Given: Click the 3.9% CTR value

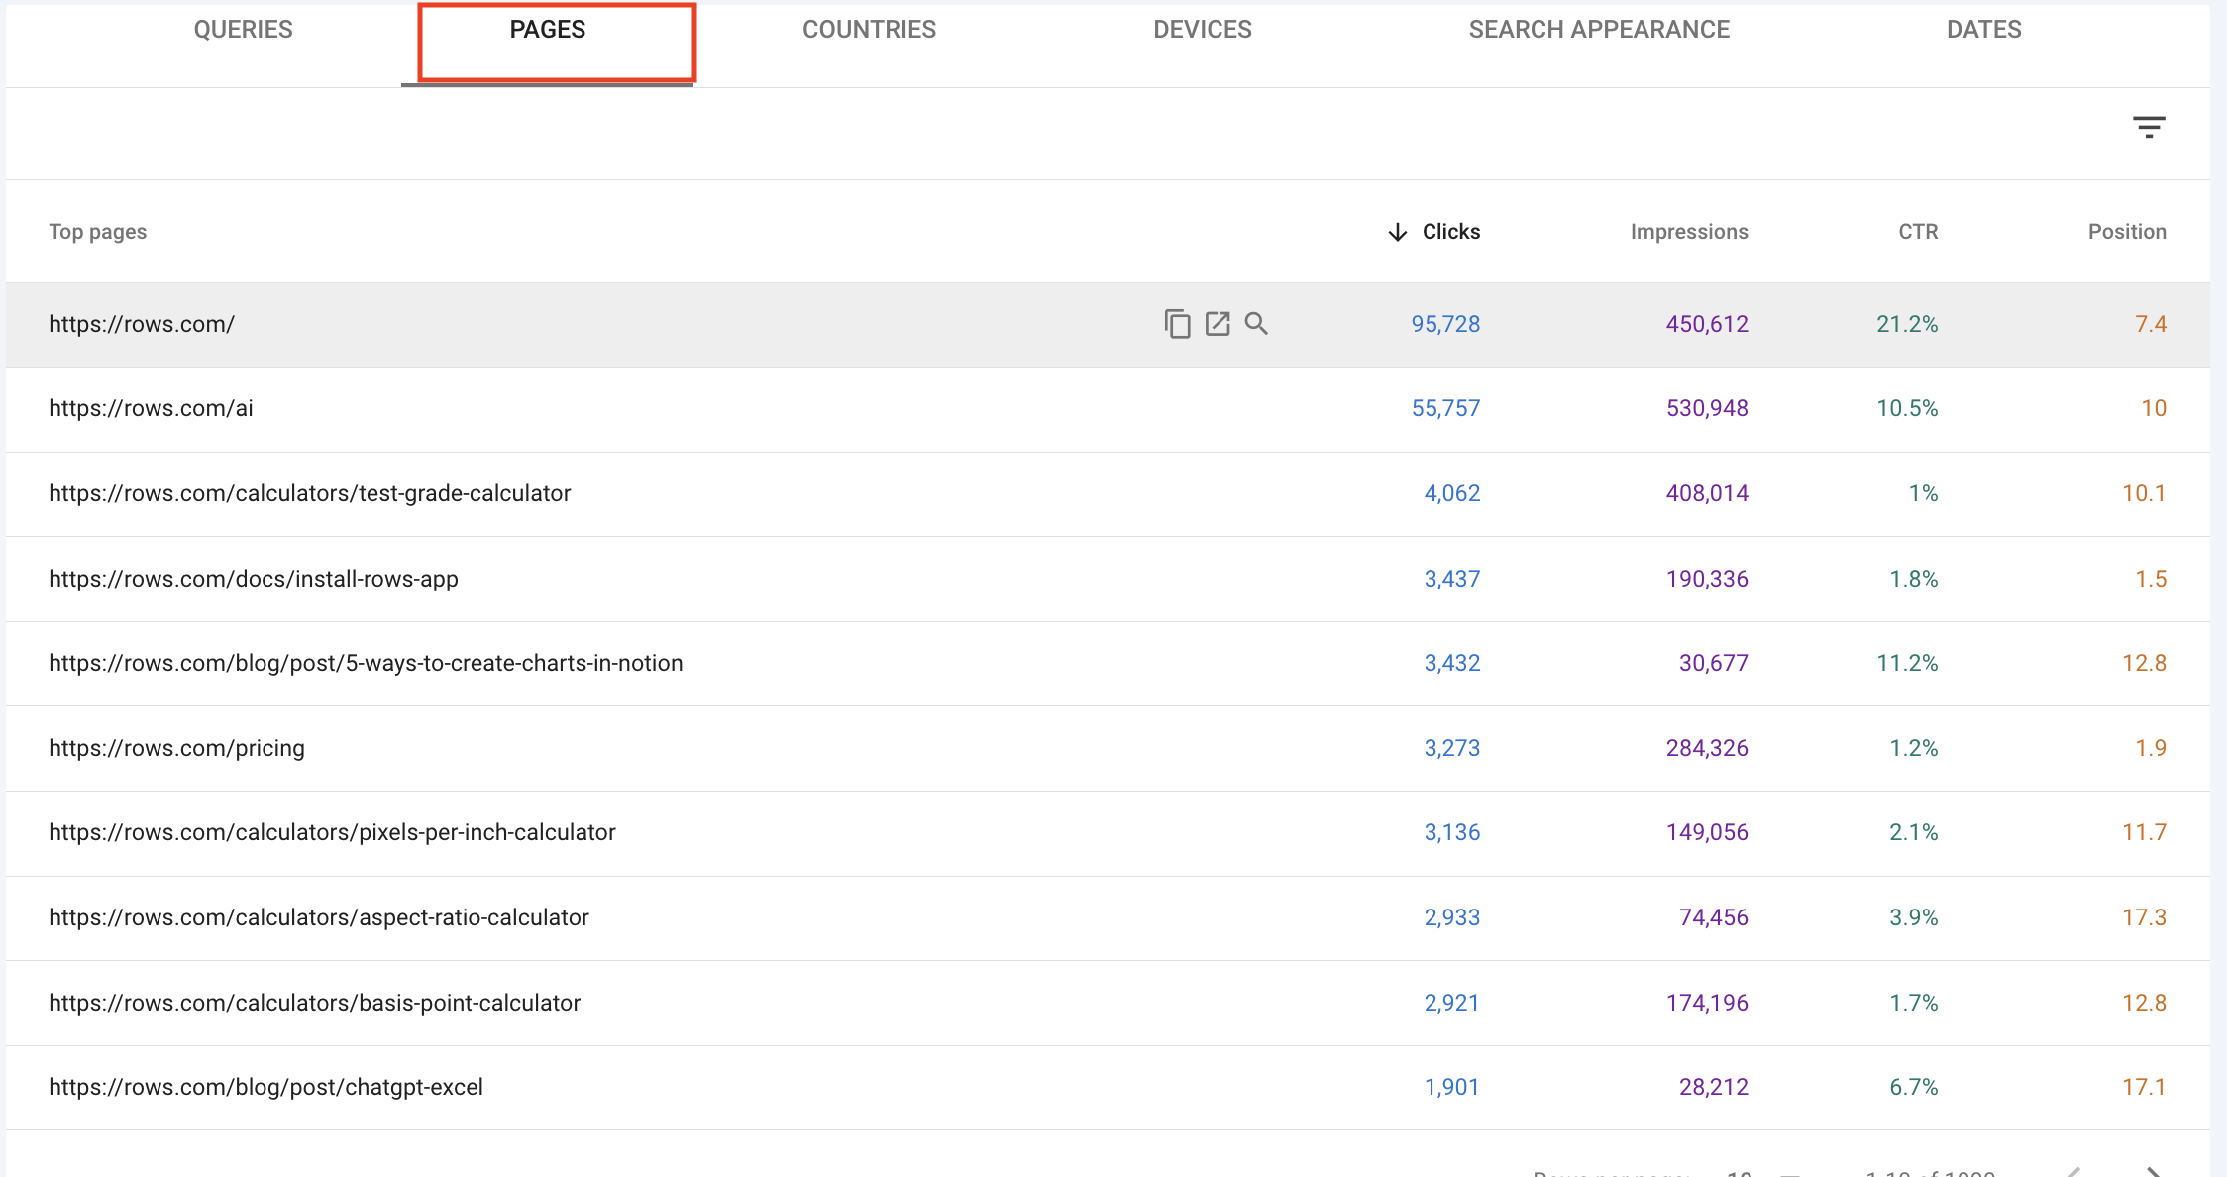Looking at the screenshot, I should point(1914,917).
